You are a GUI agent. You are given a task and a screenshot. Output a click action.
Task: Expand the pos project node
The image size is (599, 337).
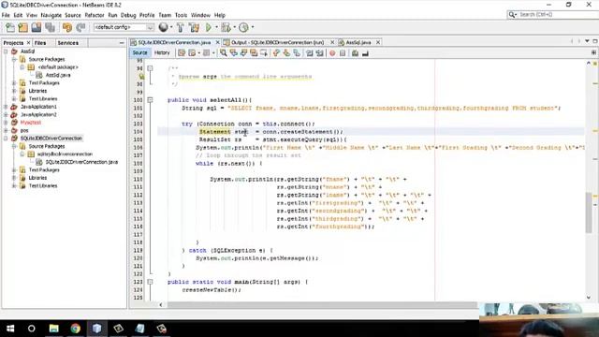point(6,130)
